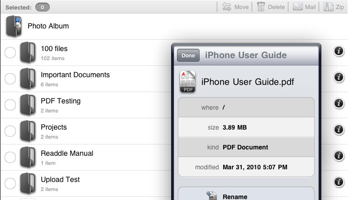
Task: Click the Mail envelope toolbar button
Action: click(x=304, y=7)
